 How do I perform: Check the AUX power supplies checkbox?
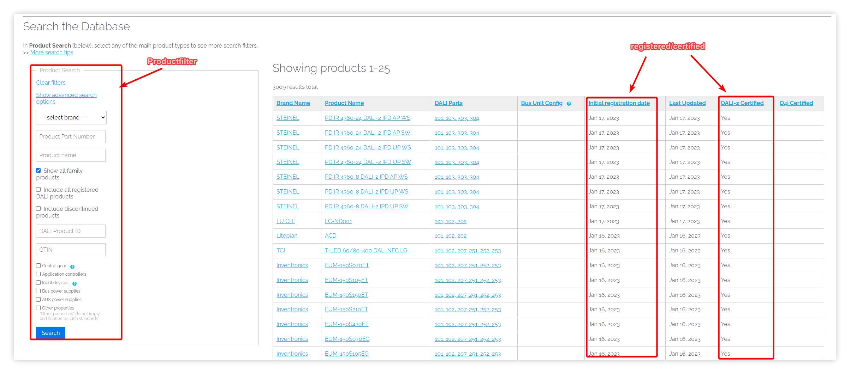tap(38, 300)
